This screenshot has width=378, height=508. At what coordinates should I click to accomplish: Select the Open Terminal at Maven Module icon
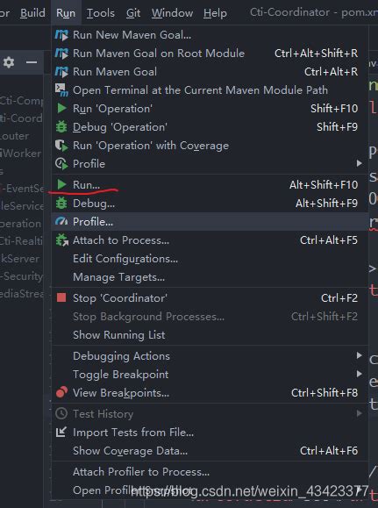click(61, 90)
